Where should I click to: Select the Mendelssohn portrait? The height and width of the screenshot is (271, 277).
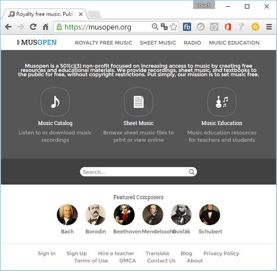[153, 215]
